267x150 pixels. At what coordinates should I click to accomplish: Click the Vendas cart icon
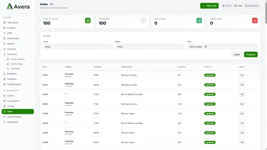(x=4, y=44)
